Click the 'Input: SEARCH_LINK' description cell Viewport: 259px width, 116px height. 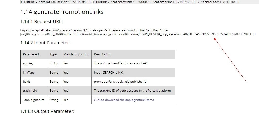pyautogui.click(x=108, y=73)
